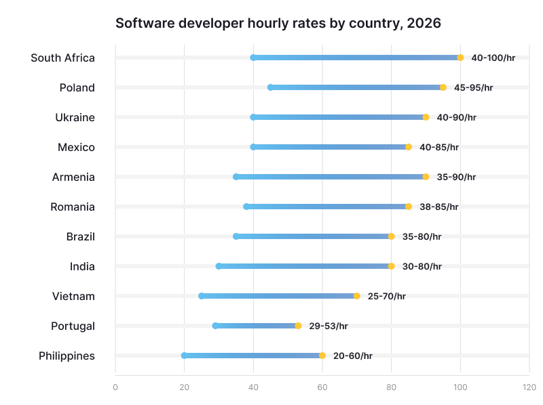Screen dimensions: 543x405
Task: Click the x-axis tick label 100
Action: click(x=460, y=387)
